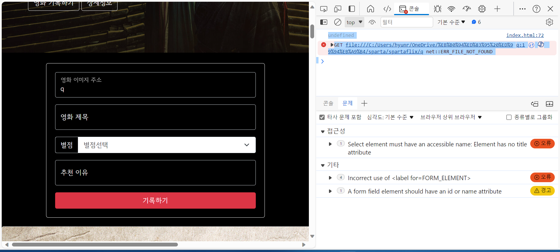The width and height of the screenshot is (560, 252).
Task: Collapse the other issues section
Action: click(323, 165)
